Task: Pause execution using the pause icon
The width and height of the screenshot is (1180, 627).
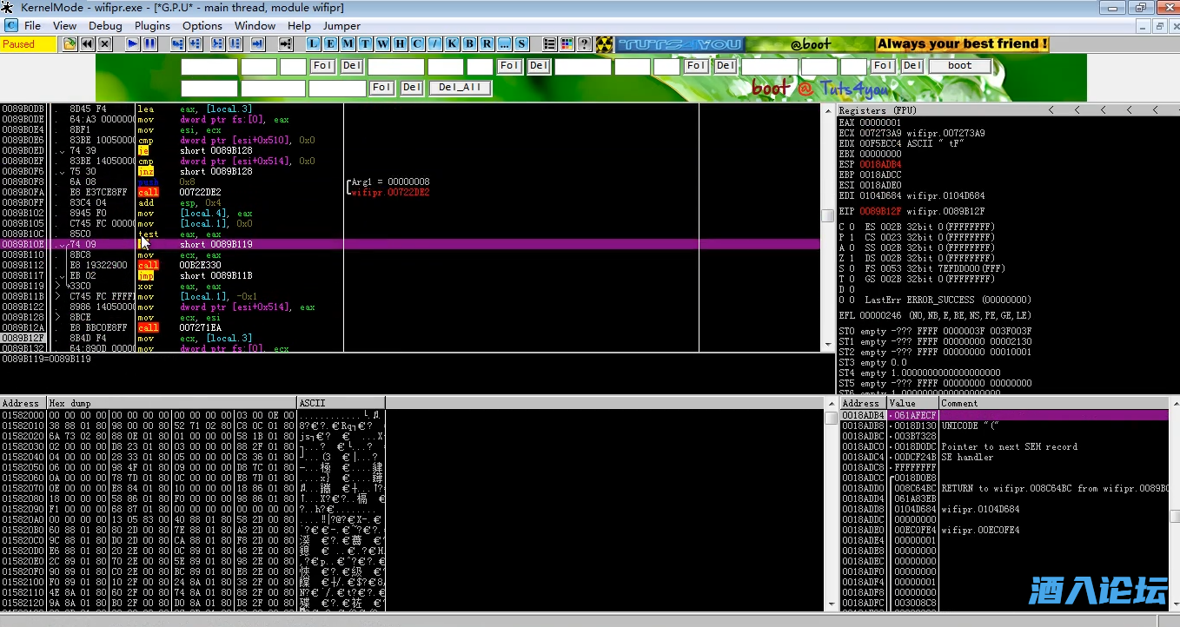Action: (x=149, y=43)
